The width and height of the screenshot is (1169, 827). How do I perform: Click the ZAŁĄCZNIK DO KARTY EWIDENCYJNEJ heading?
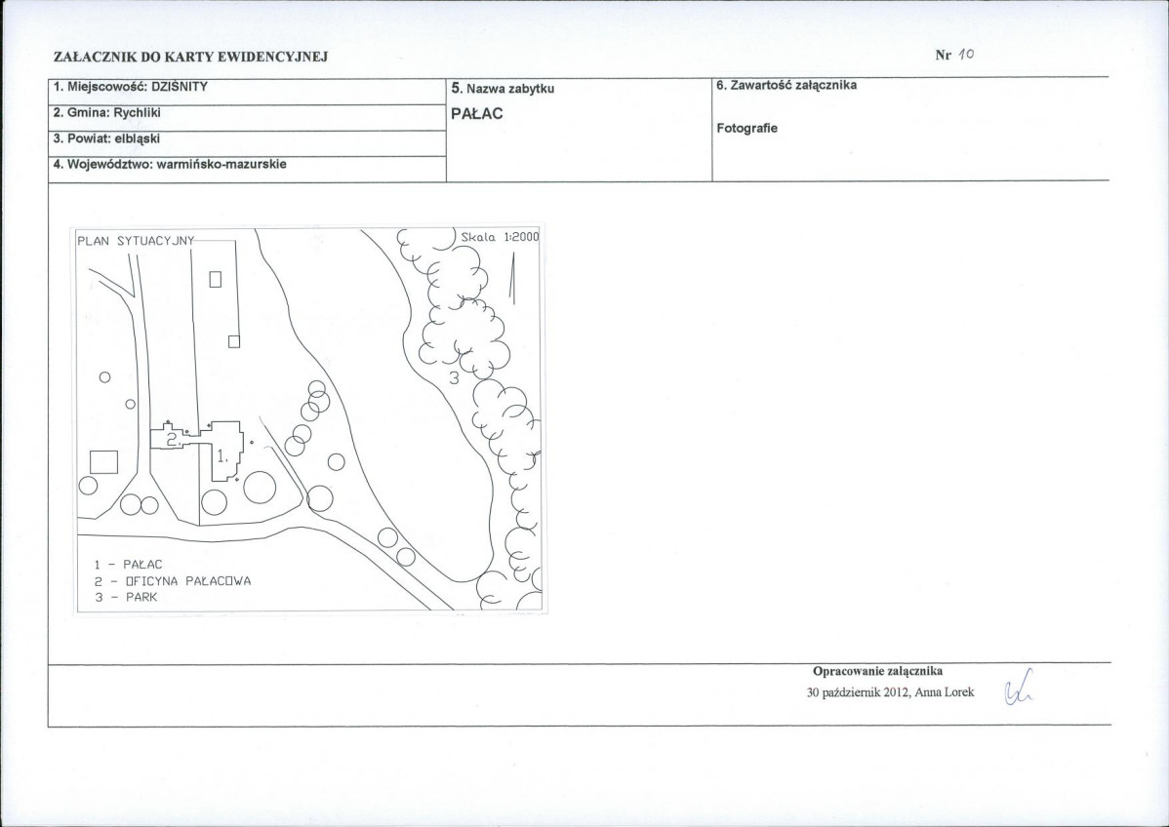(x=191, y=57)
